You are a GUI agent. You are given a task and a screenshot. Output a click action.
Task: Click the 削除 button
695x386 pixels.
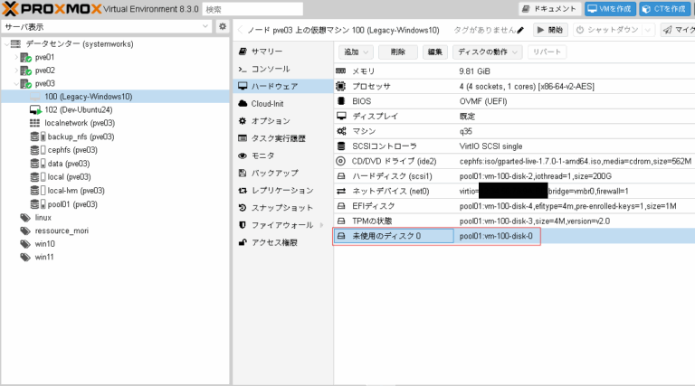click(x=398, y=52)
